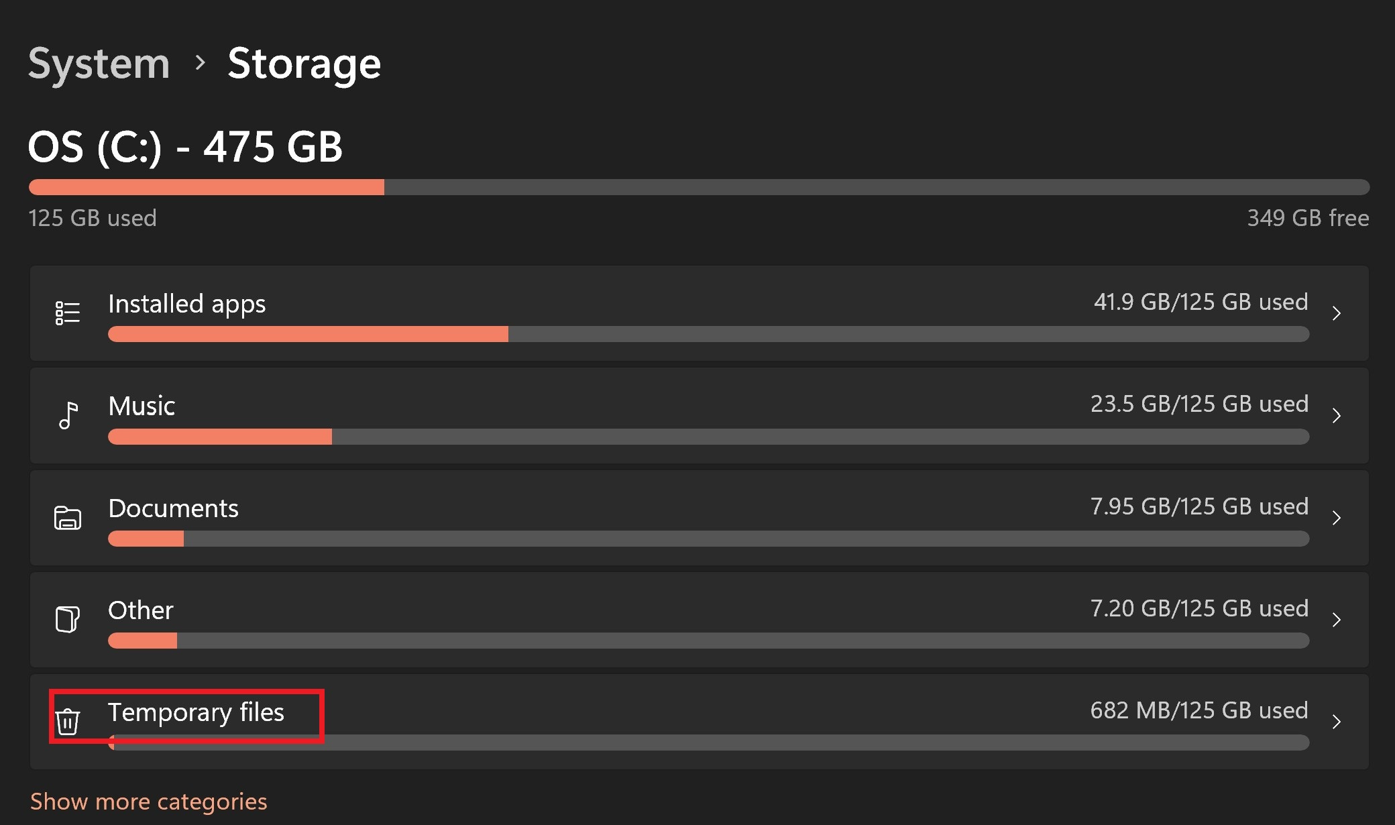Image resolution: width=1395 pixels, height=825 pixels.
Task: Click the Storage breadcrumb title
Action: click(x=304, y=64)
